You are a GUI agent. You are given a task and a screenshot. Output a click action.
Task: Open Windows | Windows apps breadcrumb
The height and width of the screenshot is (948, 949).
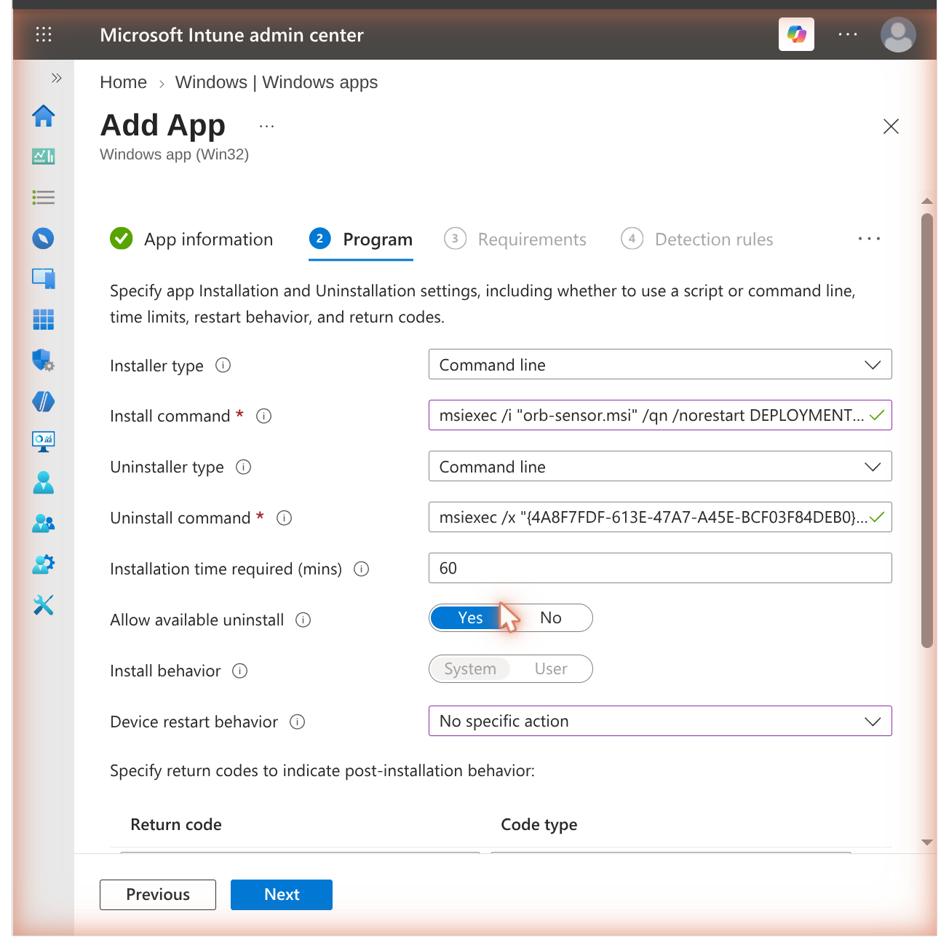coord(277,82)
